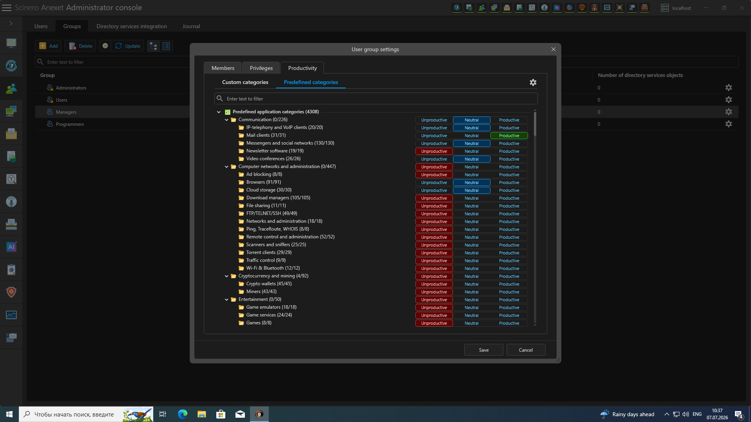Open the hamburger menu in the title bar
Viewport: 751px width, 422px height.
click(x=7, y=8)
